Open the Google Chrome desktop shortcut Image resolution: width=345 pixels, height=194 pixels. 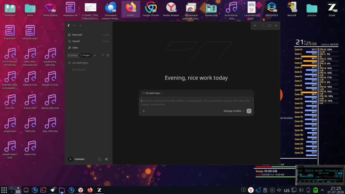[x=151, y=9]
